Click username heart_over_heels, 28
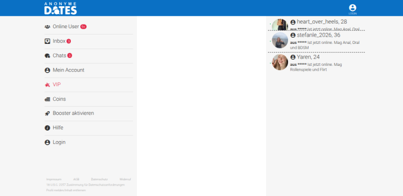This screenshot has width=403, height=196. [322, 22]
